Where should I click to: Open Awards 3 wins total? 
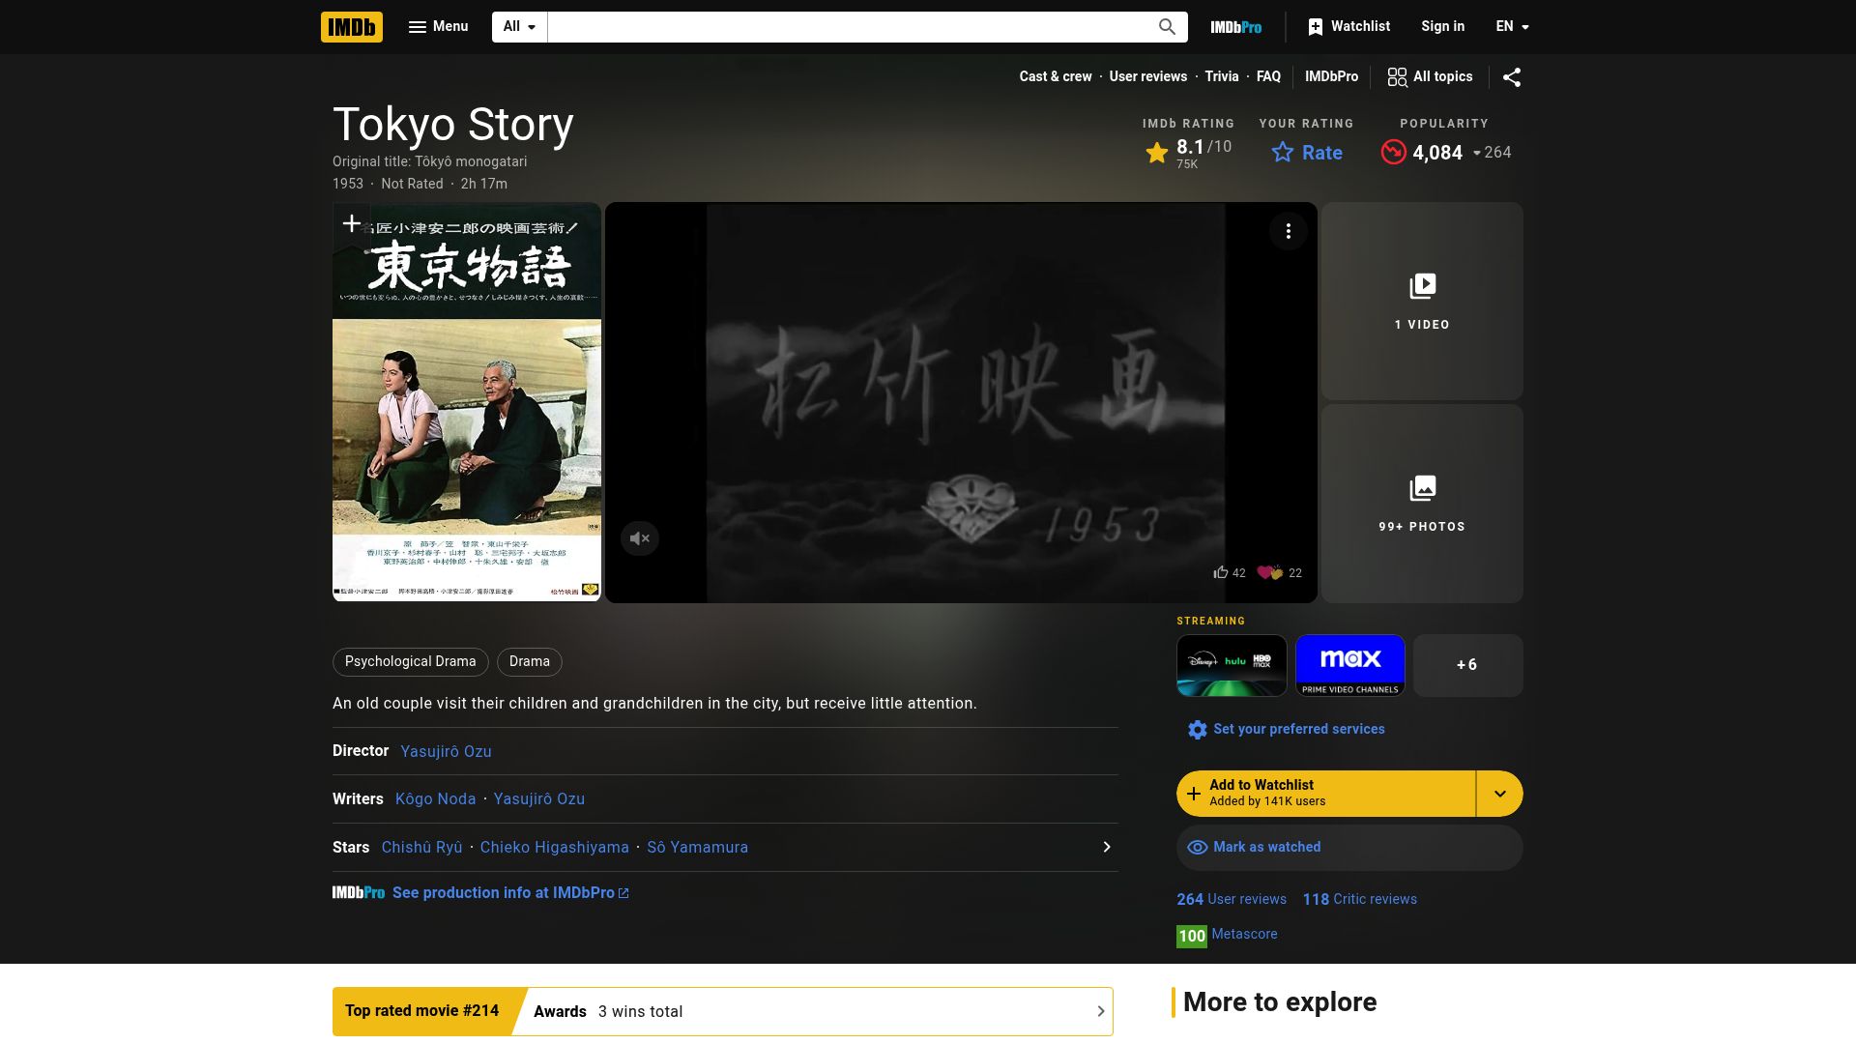tap(608, 1012)
